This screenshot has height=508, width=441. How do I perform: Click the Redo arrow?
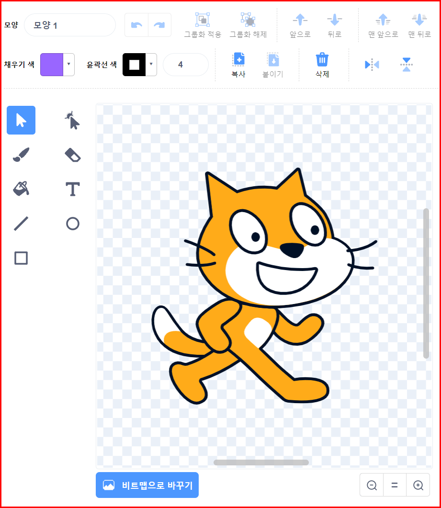click(159, 25)
